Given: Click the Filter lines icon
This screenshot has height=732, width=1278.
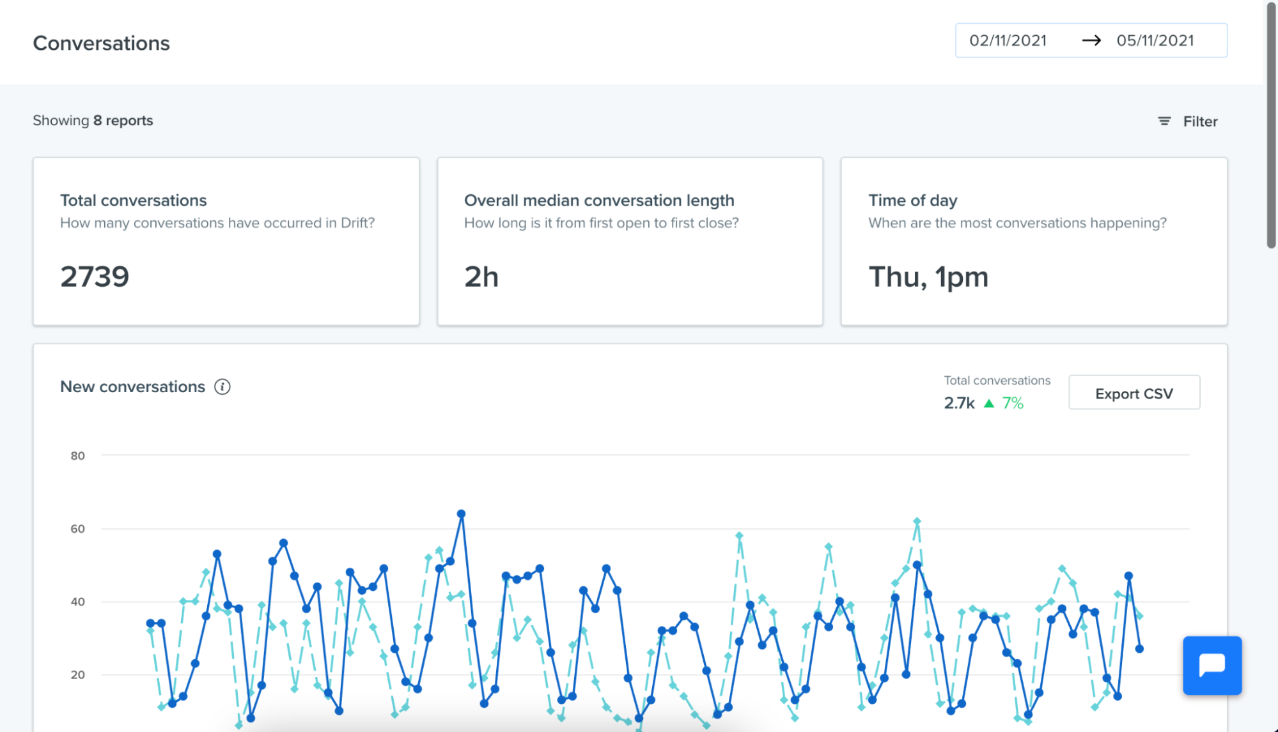Looking at the screenshot, I should pos(1164,121).
